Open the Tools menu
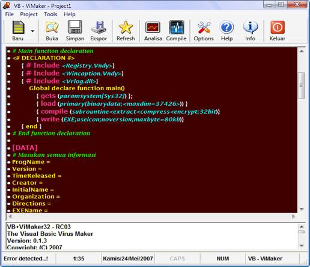The height and width of the screenshot is (267, 310). [50, 14]
